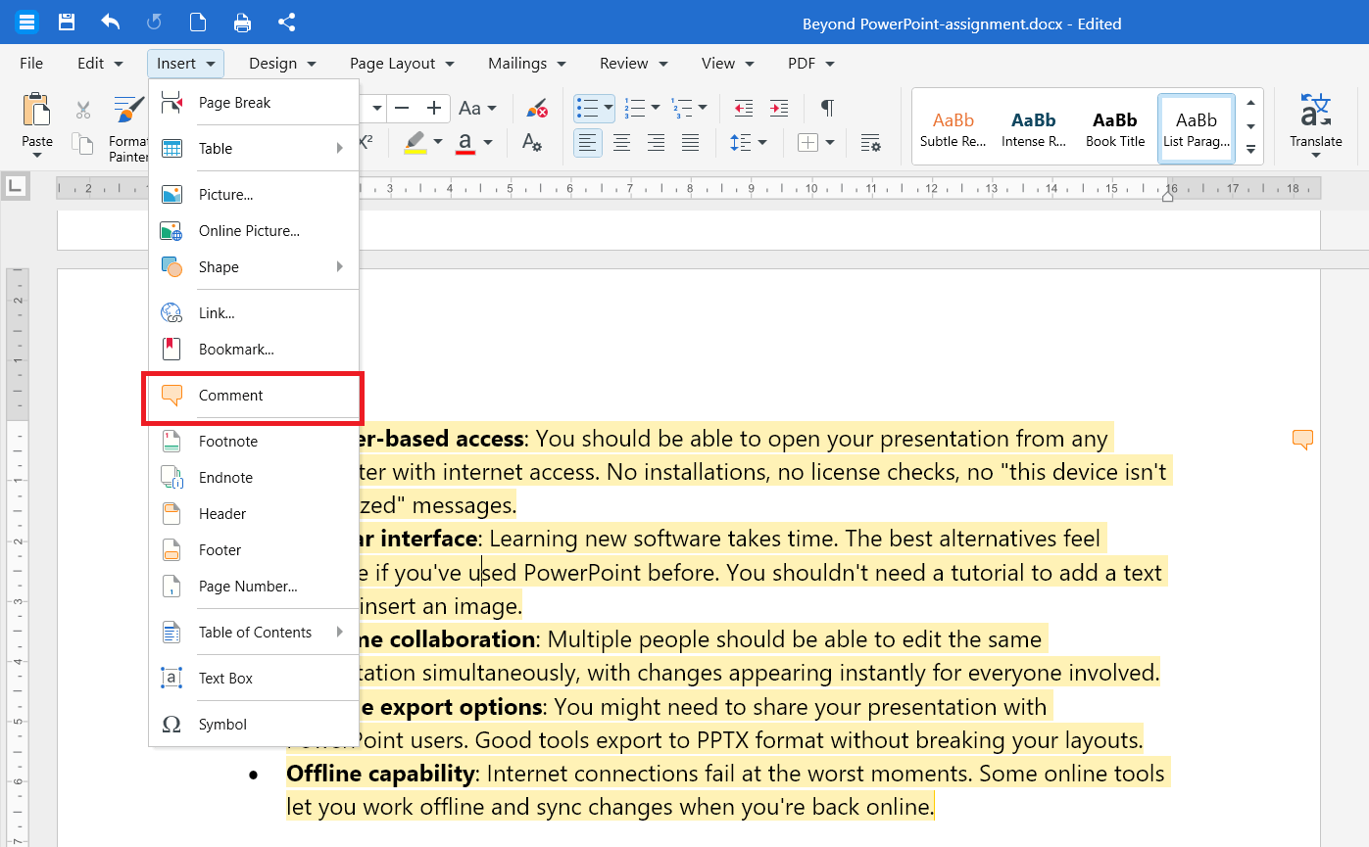Open the File menu
1369x847 pixels.
(x=31, y=64)
